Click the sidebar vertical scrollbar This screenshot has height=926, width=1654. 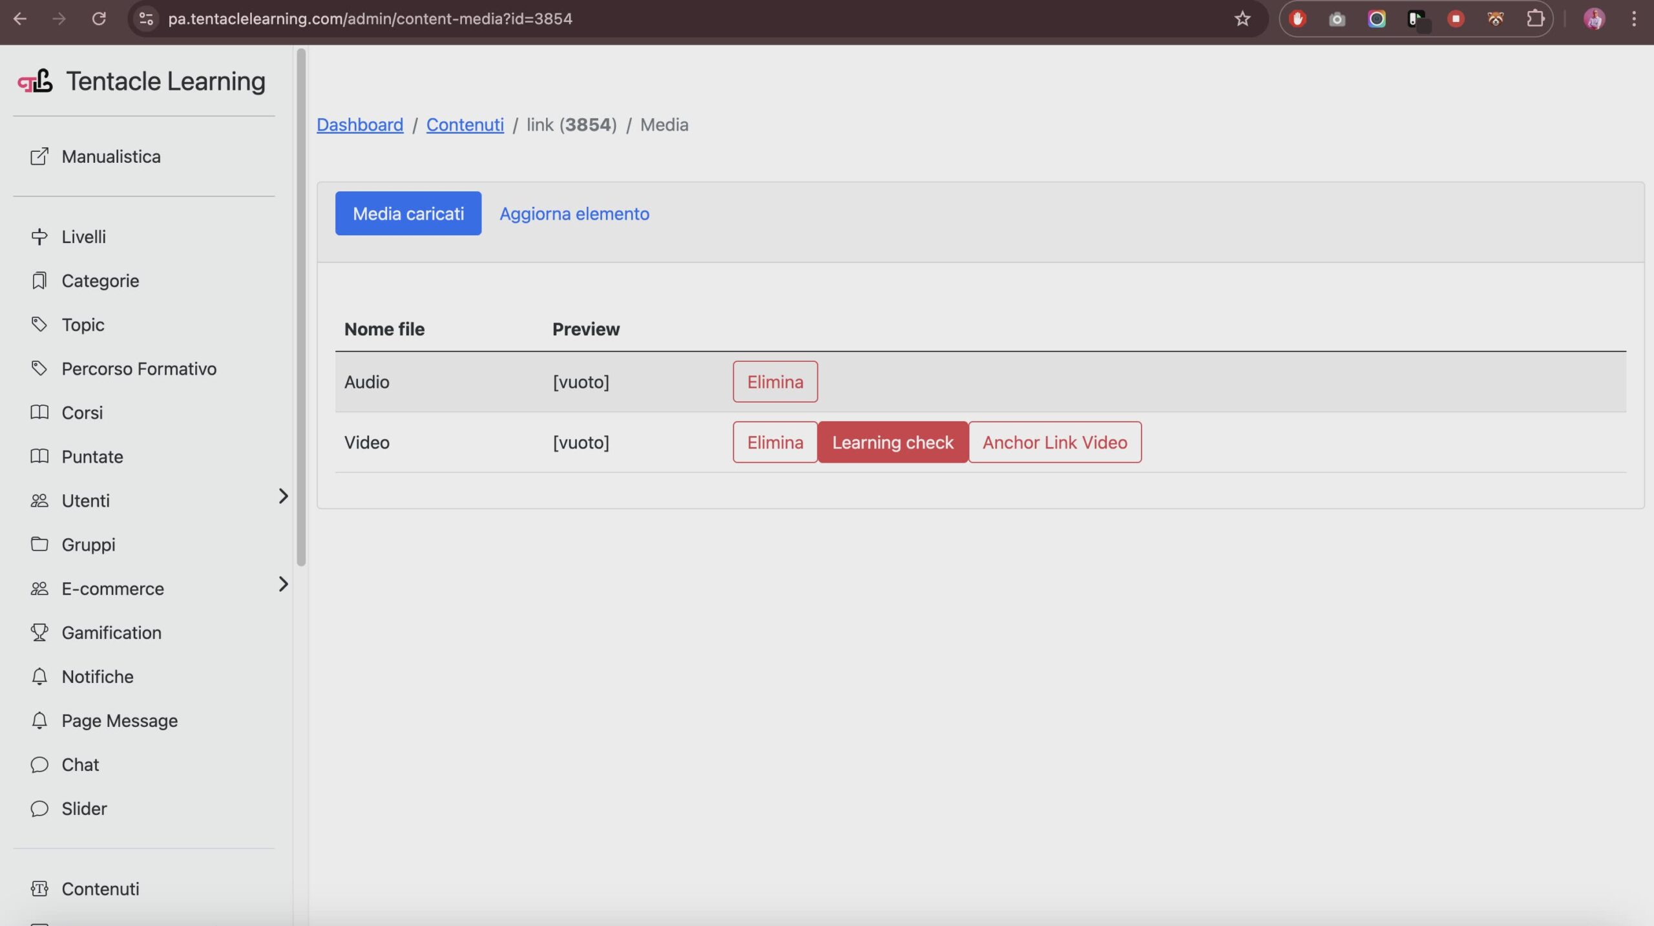tap(301, 307)
